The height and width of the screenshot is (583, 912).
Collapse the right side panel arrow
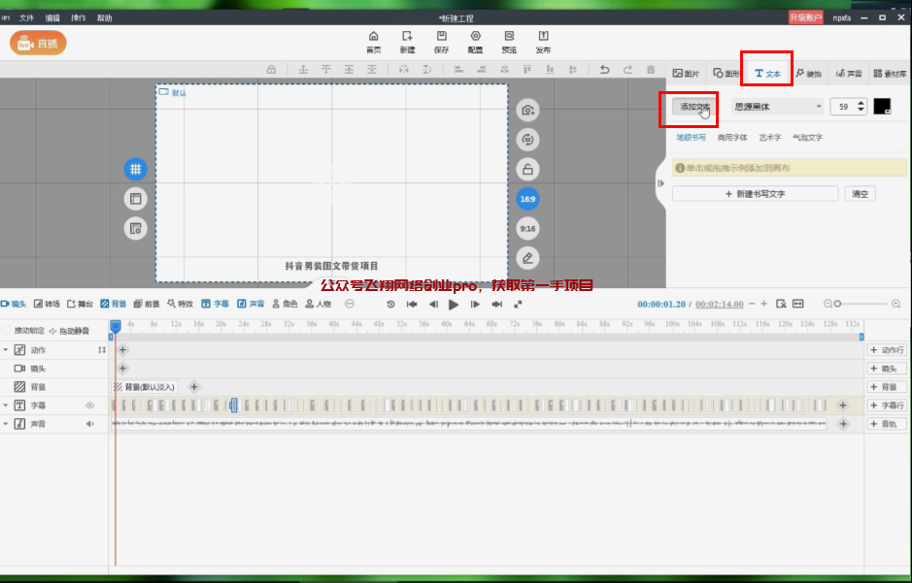tap(660, 183)
